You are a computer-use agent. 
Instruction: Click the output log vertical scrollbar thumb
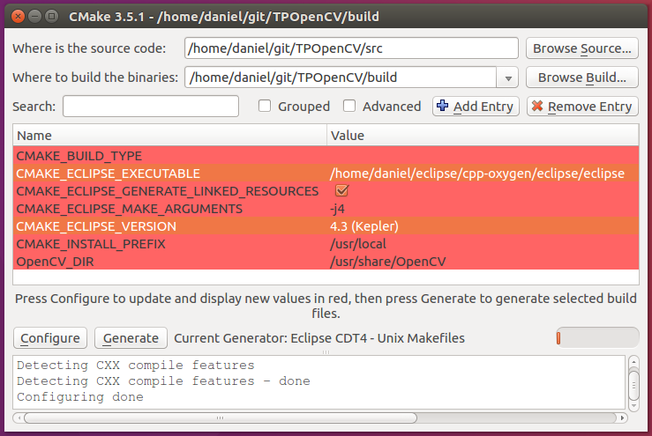click(x=633, y=385)
